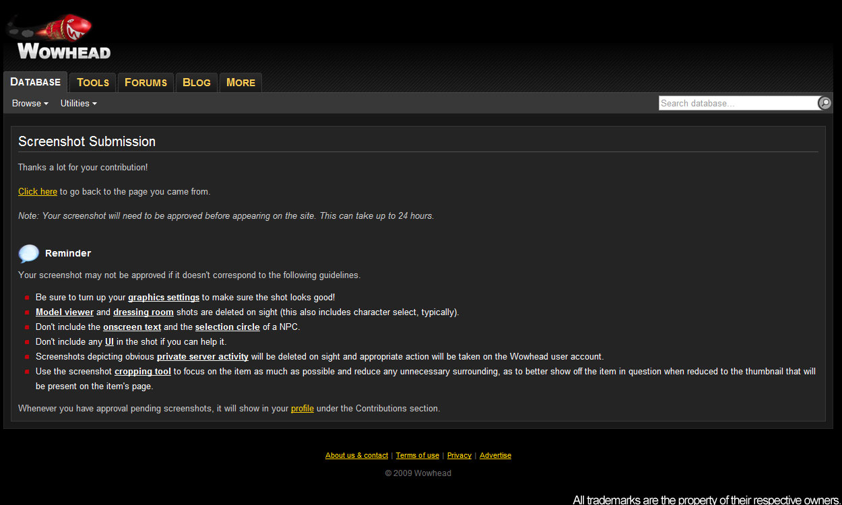Open the Tools tab
842x505 pixels.
click(x=93, y=82)
